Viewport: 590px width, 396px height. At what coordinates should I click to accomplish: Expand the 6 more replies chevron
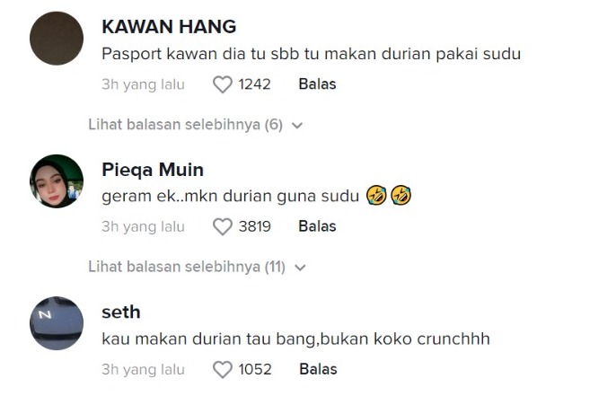297,126
